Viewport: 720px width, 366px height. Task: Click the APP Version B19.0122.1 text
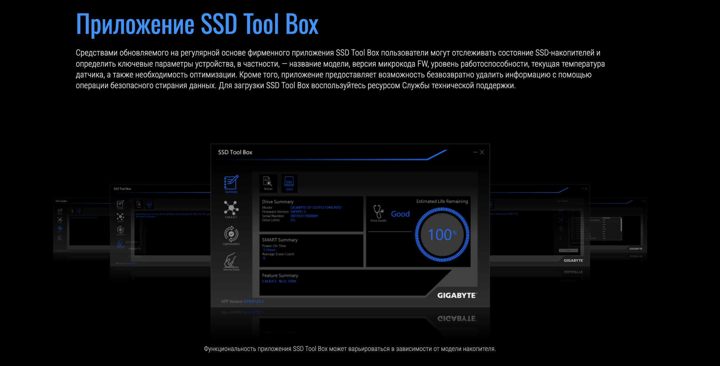242,301
